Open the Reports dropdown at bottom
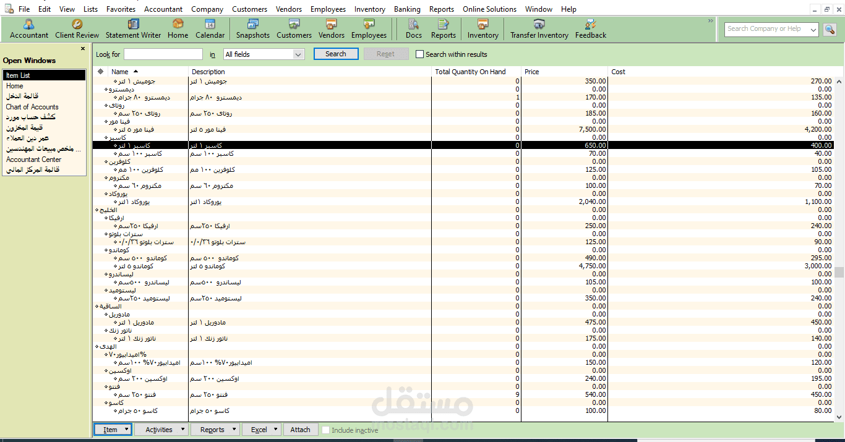The width and height of the screenshot is (845, 442). (215, 430)
